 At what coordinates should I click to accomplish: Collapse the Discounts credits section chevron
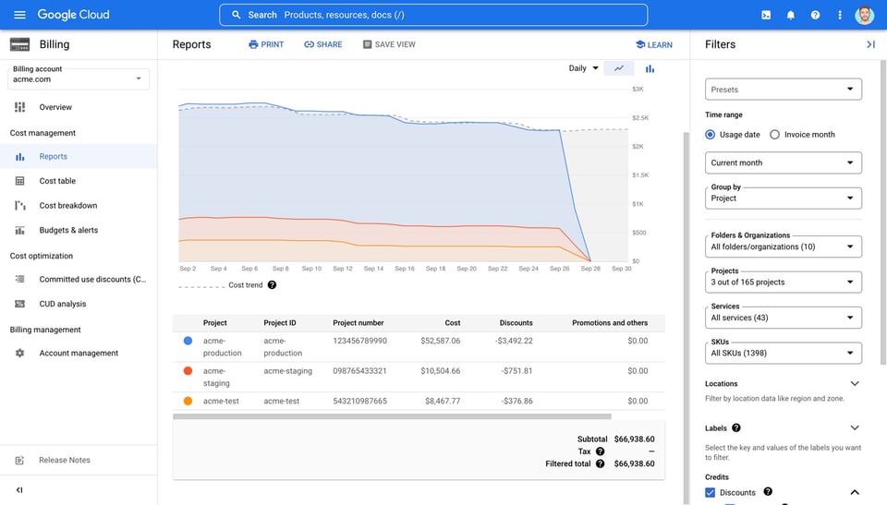click(854, 493)
